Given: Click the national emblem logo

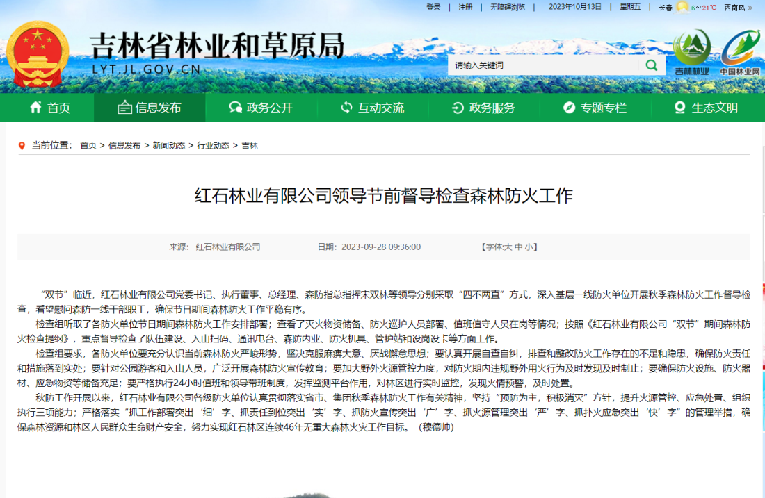Looking at the screenshot, I should 38,54.
